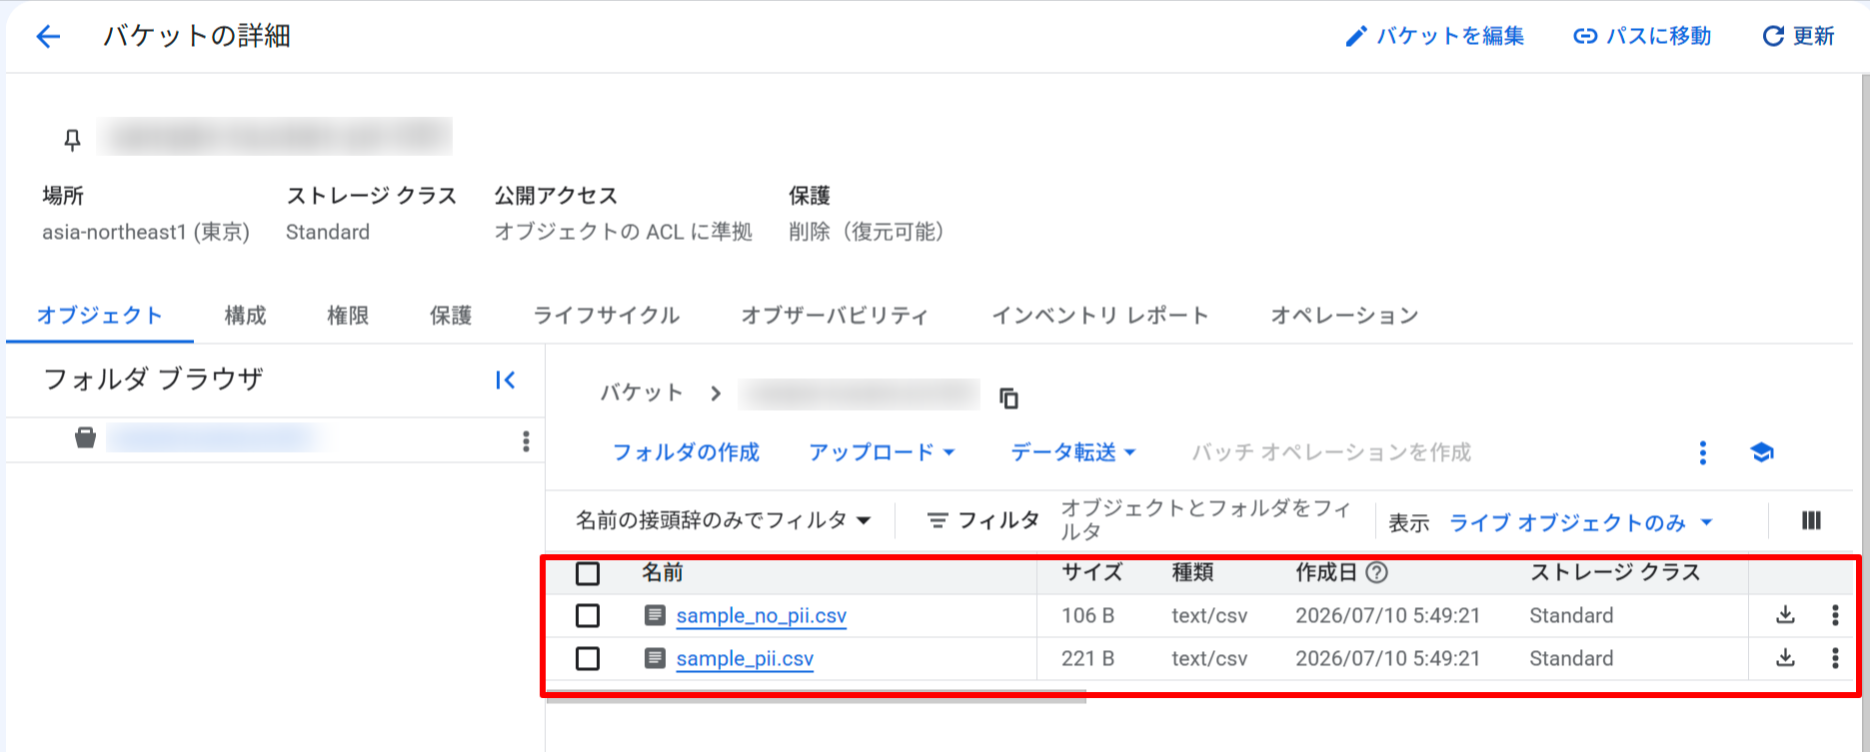
Task: Click the パスに移動 button
Action: (1642, 37)
